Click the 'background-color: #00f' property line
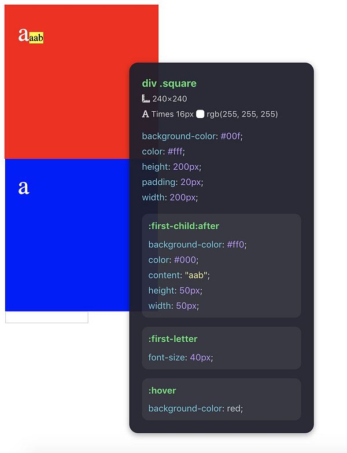The image size is (347, 453). click(192, 136)
